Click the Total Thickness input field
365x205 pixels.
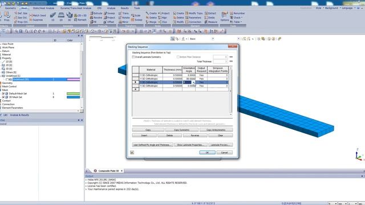click(x=220, y=61)
